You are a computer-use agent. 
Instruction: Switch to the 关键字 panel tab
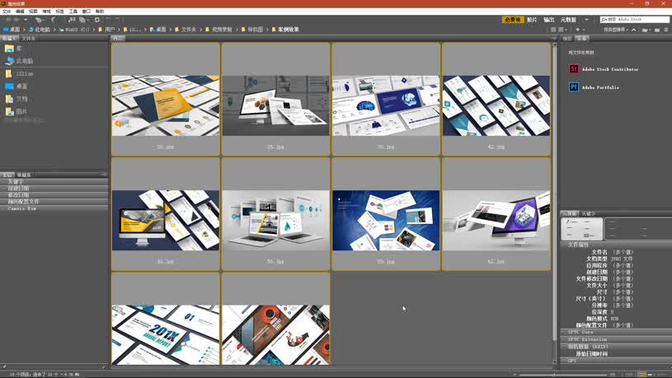tap(589, 213)
